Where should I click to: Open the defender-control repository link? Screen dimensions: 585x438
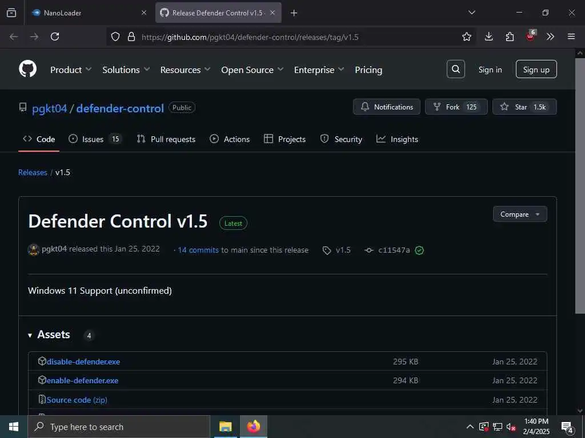(120, 108)
